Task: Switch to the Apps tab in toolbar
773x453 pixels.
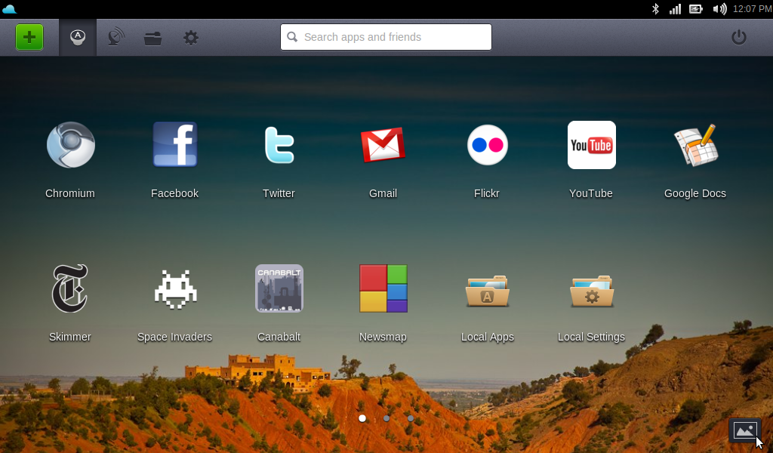Action: point(78,37)
